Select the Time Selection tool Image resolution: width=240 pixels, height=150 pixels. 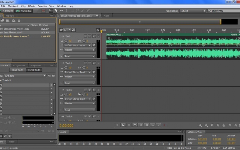coord(67,10)
